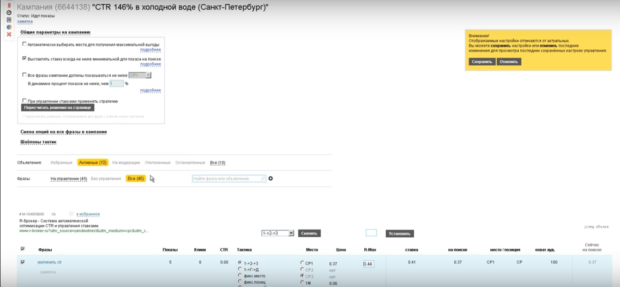Filter phrases by 'На управлении (45)'
The image size is (620, 287).
click(x=69, y=179)
